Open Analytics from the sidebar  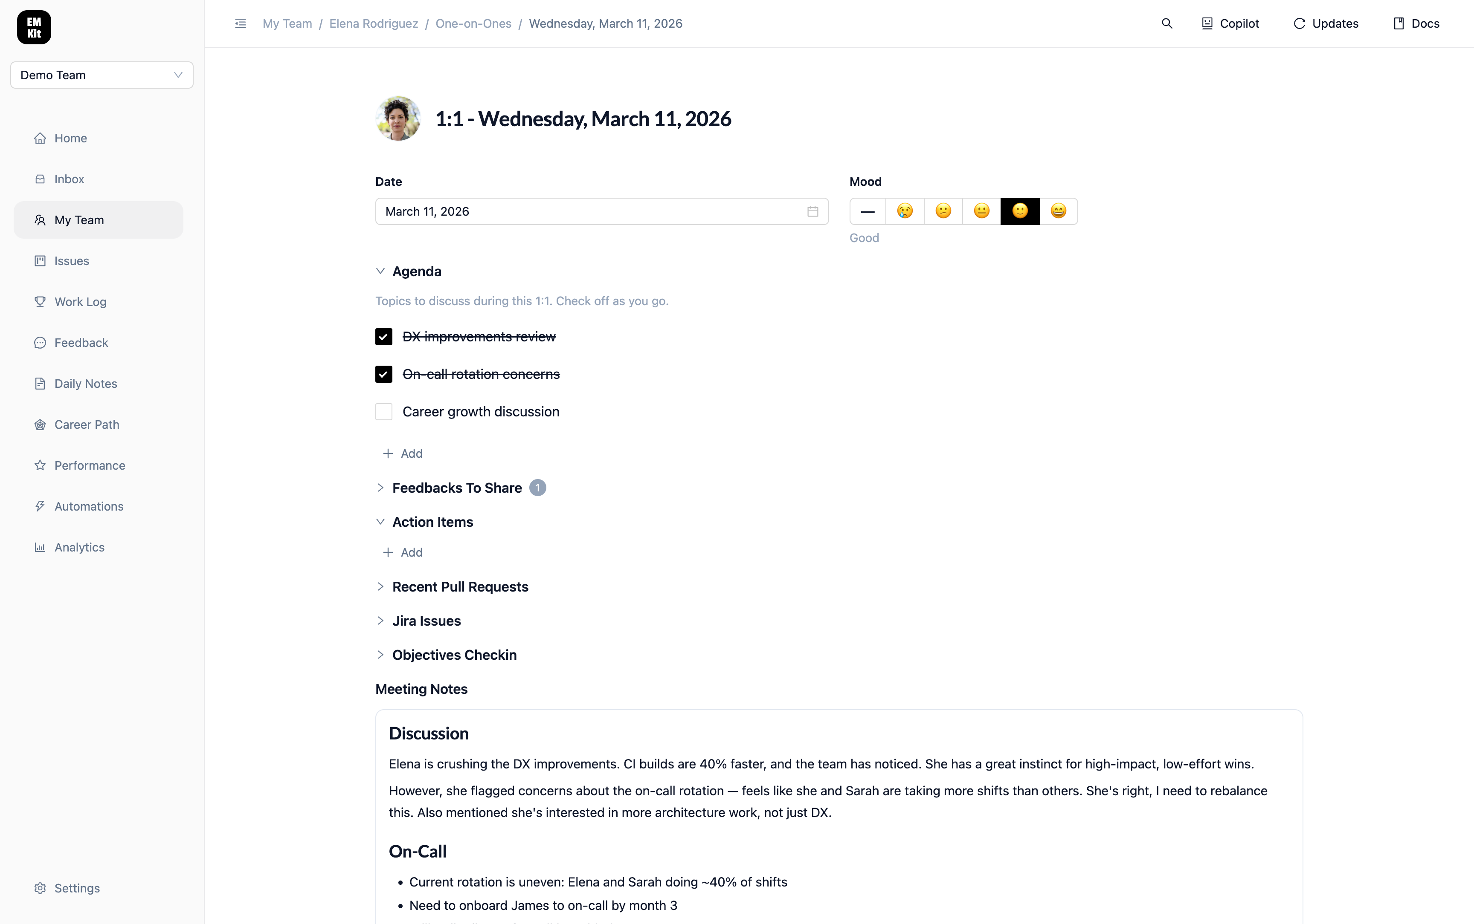click(x=79, y=548)
